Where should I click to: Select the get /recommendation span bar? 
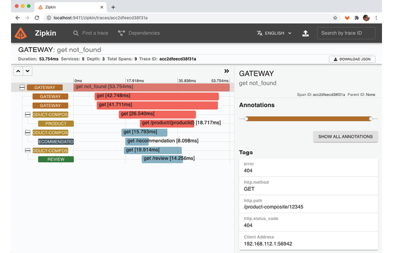137,141
